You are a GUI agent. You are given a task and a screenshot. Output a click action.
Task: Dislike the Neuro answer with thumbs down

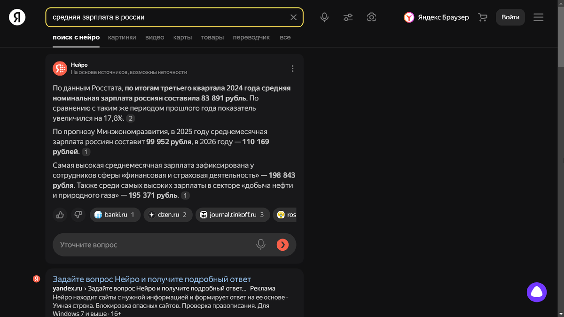[78, 215]
